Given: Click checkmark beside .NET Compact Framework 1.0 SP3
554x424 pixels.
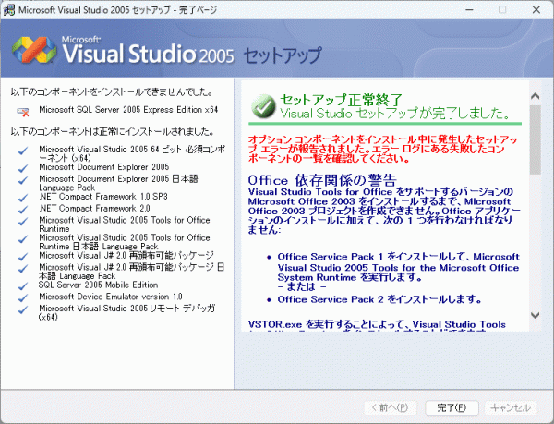Looking at the screenshot, I should 23,198.
